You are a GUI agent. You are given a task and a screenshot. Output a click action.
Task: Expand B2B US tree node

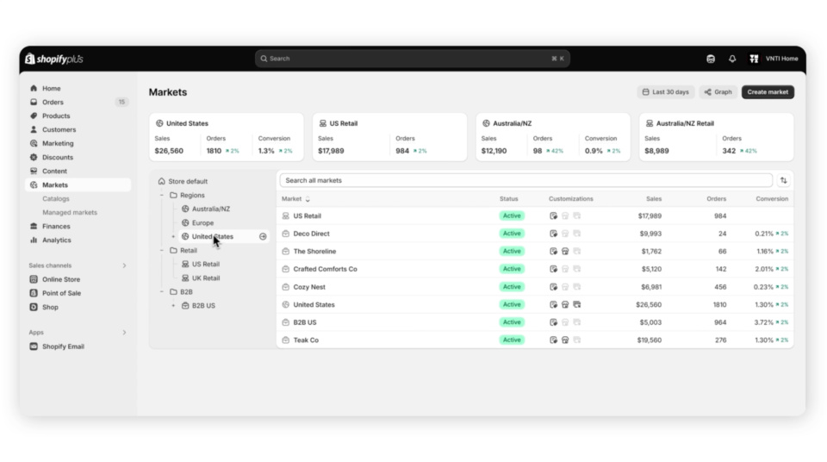tap(173, 306)
